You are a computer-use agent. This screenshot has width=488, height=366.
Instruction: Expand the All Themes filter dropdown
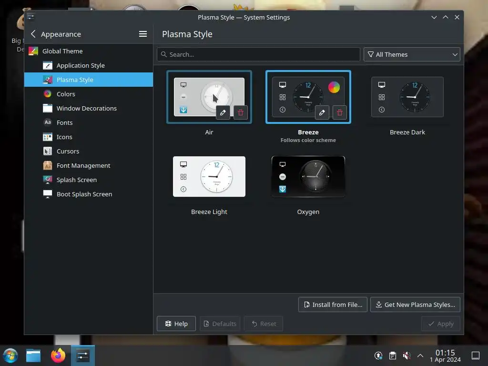pyautogui.click(x=412, y=54)
